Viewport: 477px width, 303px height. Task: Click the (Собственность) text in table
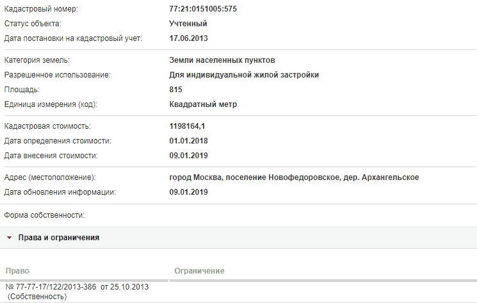[x=36, y=297]
